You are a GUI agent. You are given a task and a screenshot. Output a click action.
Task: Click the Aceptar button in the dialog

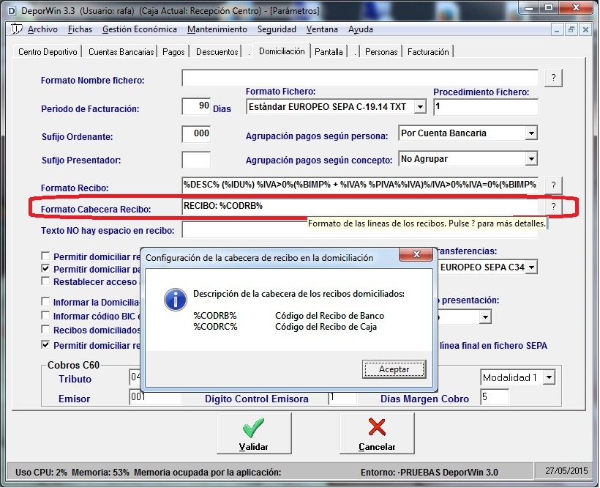pyautogui.click(x=394, y=369)
